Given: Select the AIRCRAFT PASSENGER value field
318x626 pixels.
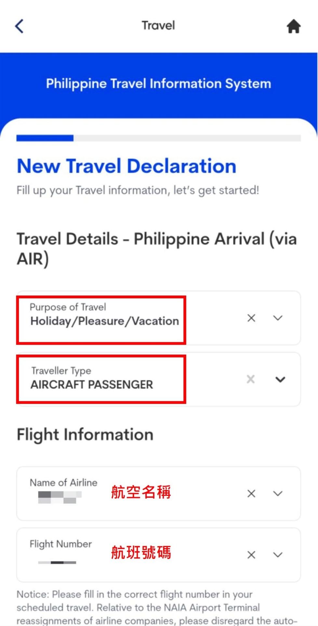Looking at the screenshot, I should (92, 385).
